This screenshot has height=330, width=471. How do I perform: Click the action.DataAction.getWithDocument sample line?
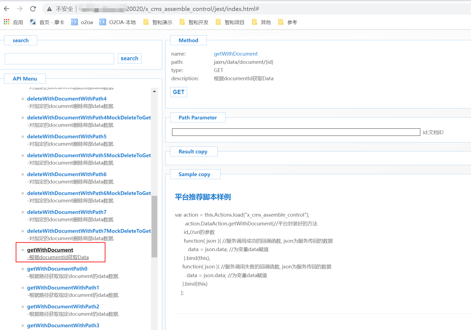click(x=251, y=223)
